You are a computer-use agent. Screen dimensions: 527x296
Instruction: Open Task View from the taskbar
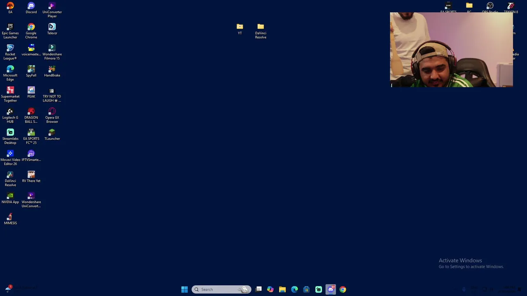point(259,289)
